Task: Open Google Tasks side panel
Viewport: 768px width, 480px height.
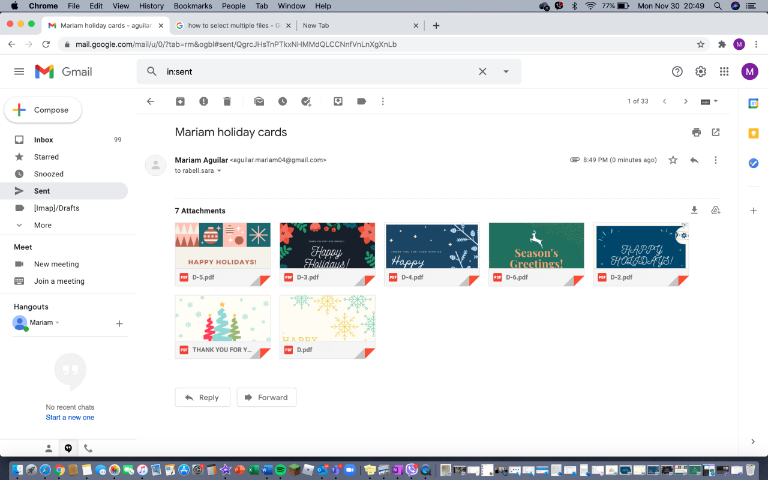Action: (x=754, y=163)
